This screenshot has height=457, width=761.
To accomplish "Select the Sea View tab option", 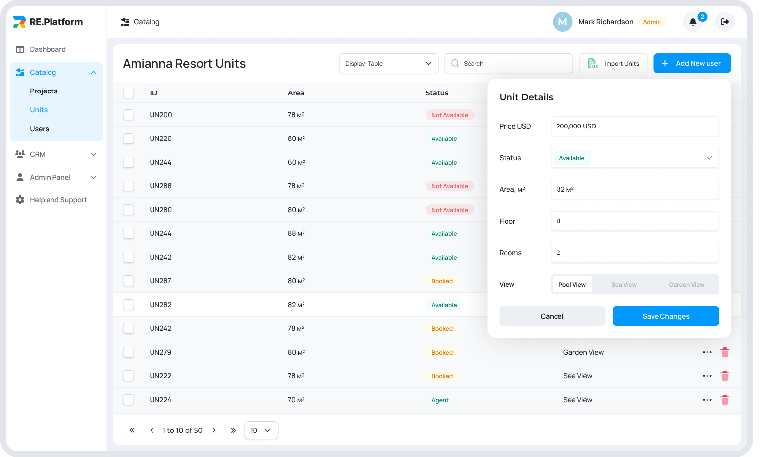I will point(624,284).
